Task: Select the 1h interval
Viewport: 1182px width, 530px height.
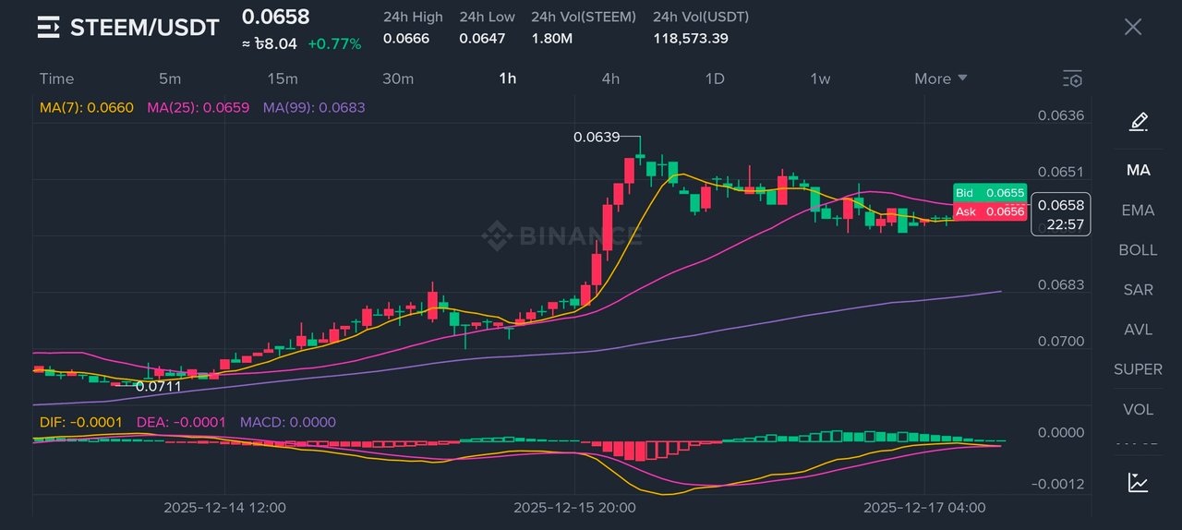Action: tap(507, 78)
